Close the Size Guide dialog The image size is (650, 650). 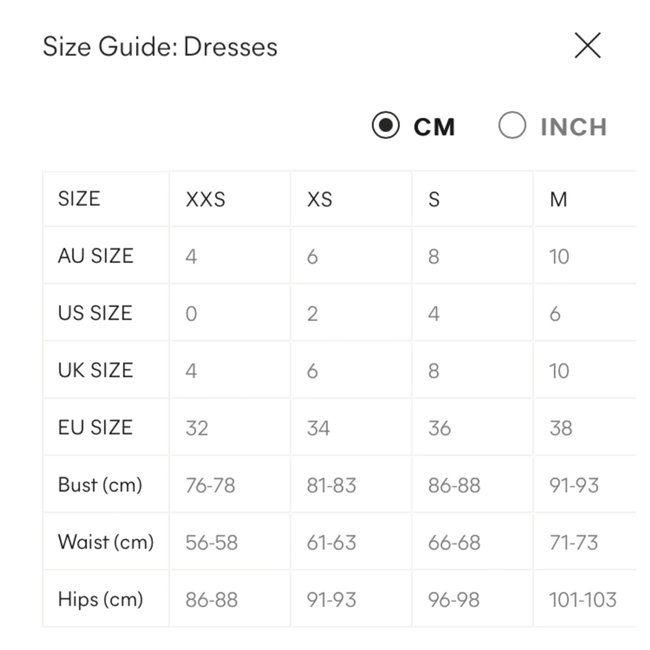tap(588, 46)
